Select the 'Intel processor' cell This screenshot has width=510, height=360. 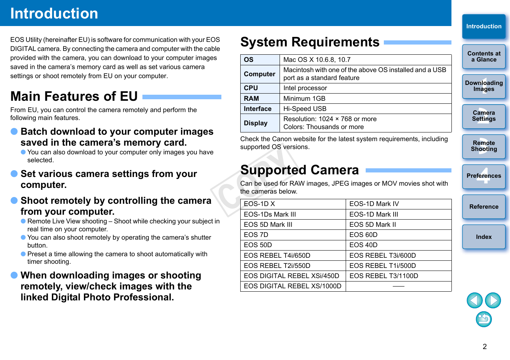coord(365,88)
